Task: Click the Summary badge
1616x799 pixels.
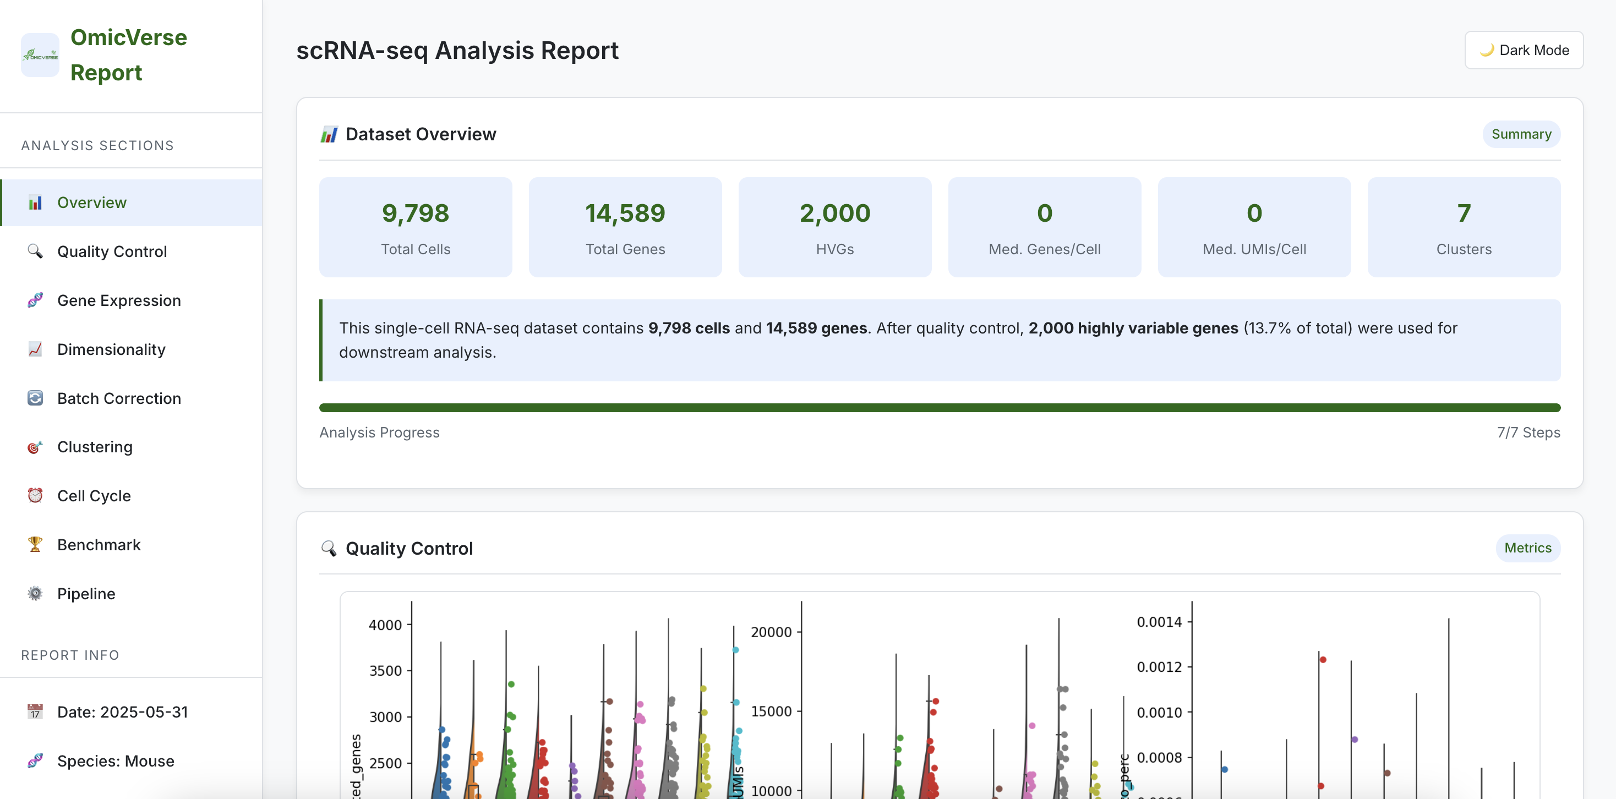Action: (x=1521, y=134)
